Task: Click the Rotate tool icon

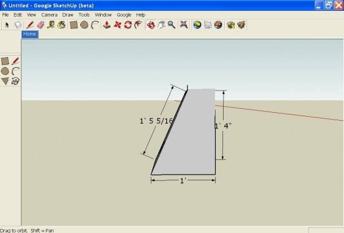Action: [128, 25]
